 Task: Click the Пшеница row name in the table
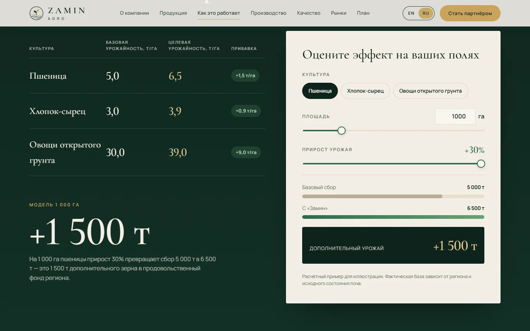48,76
